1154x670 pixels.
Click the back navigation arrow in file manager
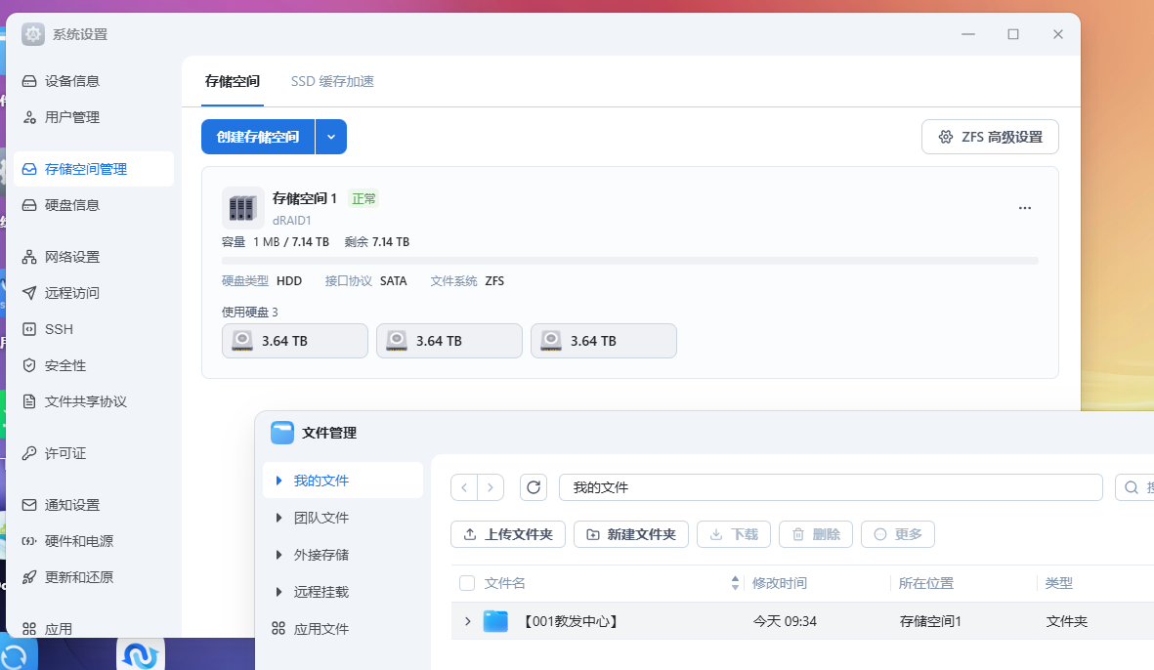pyautogui.click(x=464, y=487)
